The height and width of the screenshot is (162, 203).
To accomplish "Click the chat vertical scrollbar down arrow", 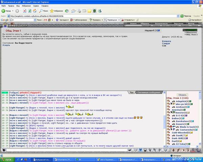I will [164, 146].
